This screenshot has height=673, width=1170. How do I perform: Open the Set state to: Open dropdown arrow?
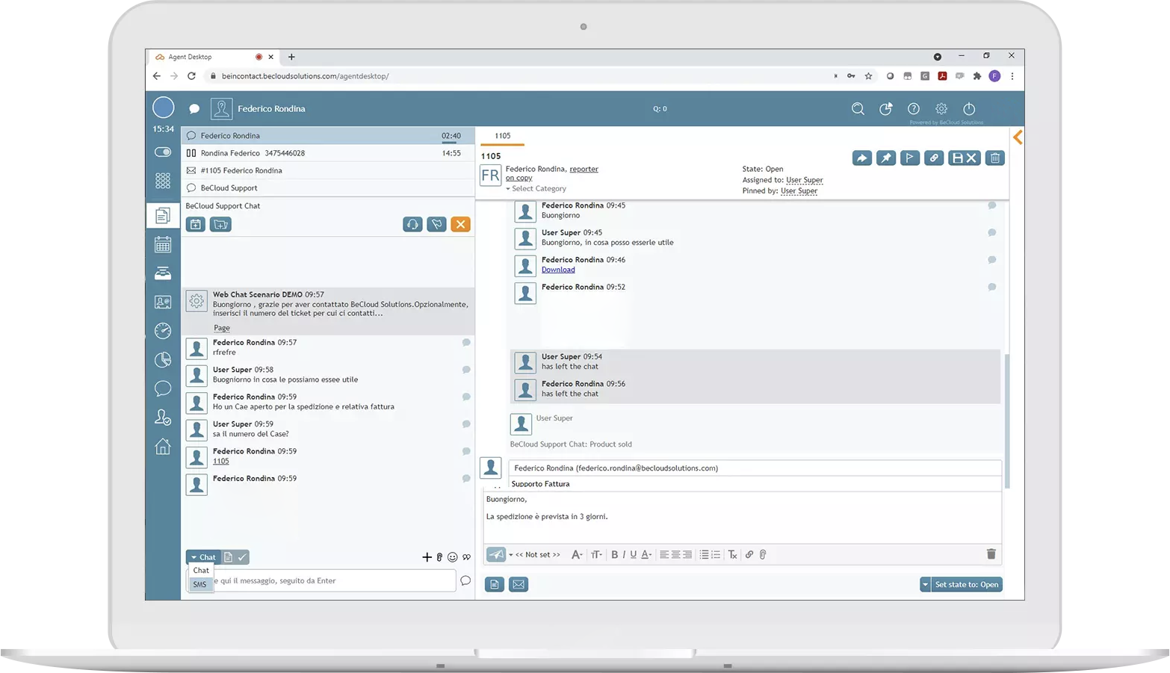(x=925, y=585)
